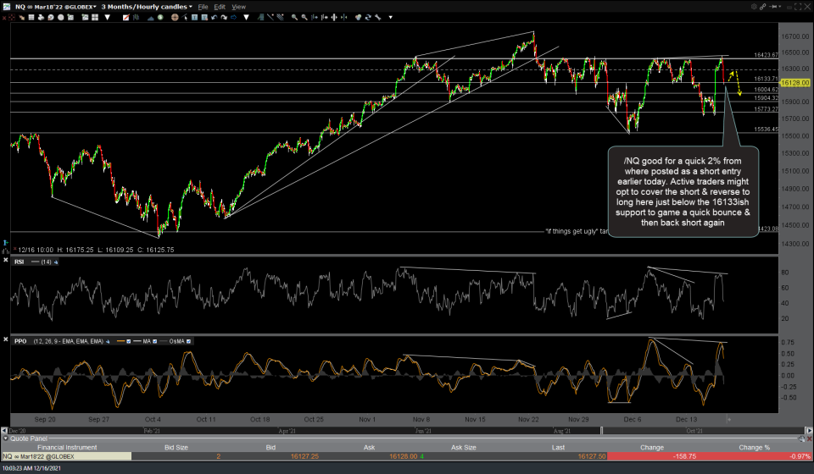
Task: Click the refresh arrows icon in toolbar
Action: pos(368,17)
